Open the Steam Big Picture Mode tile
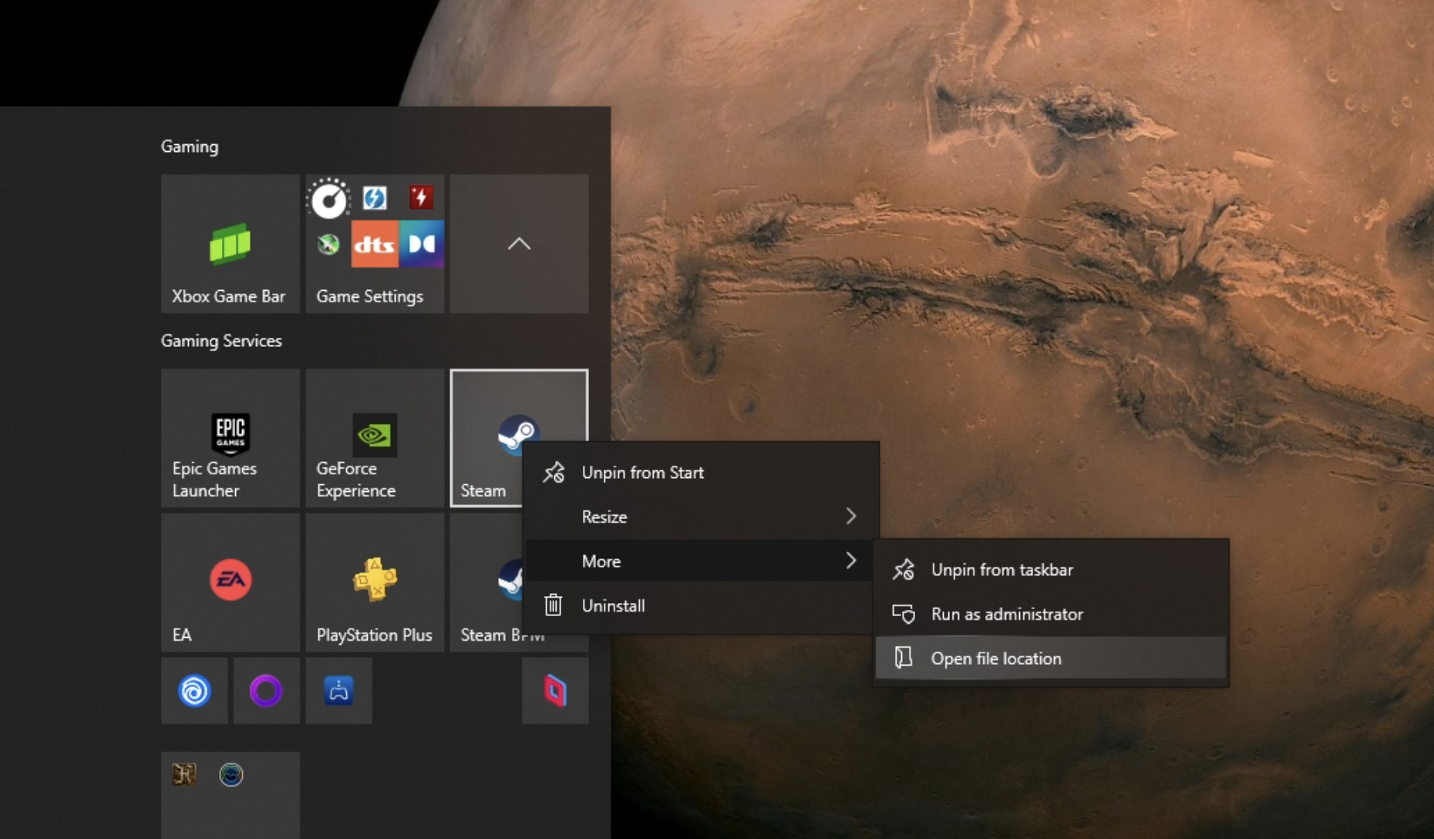This screenshot has width=1434, height=839. click(486, 582)
